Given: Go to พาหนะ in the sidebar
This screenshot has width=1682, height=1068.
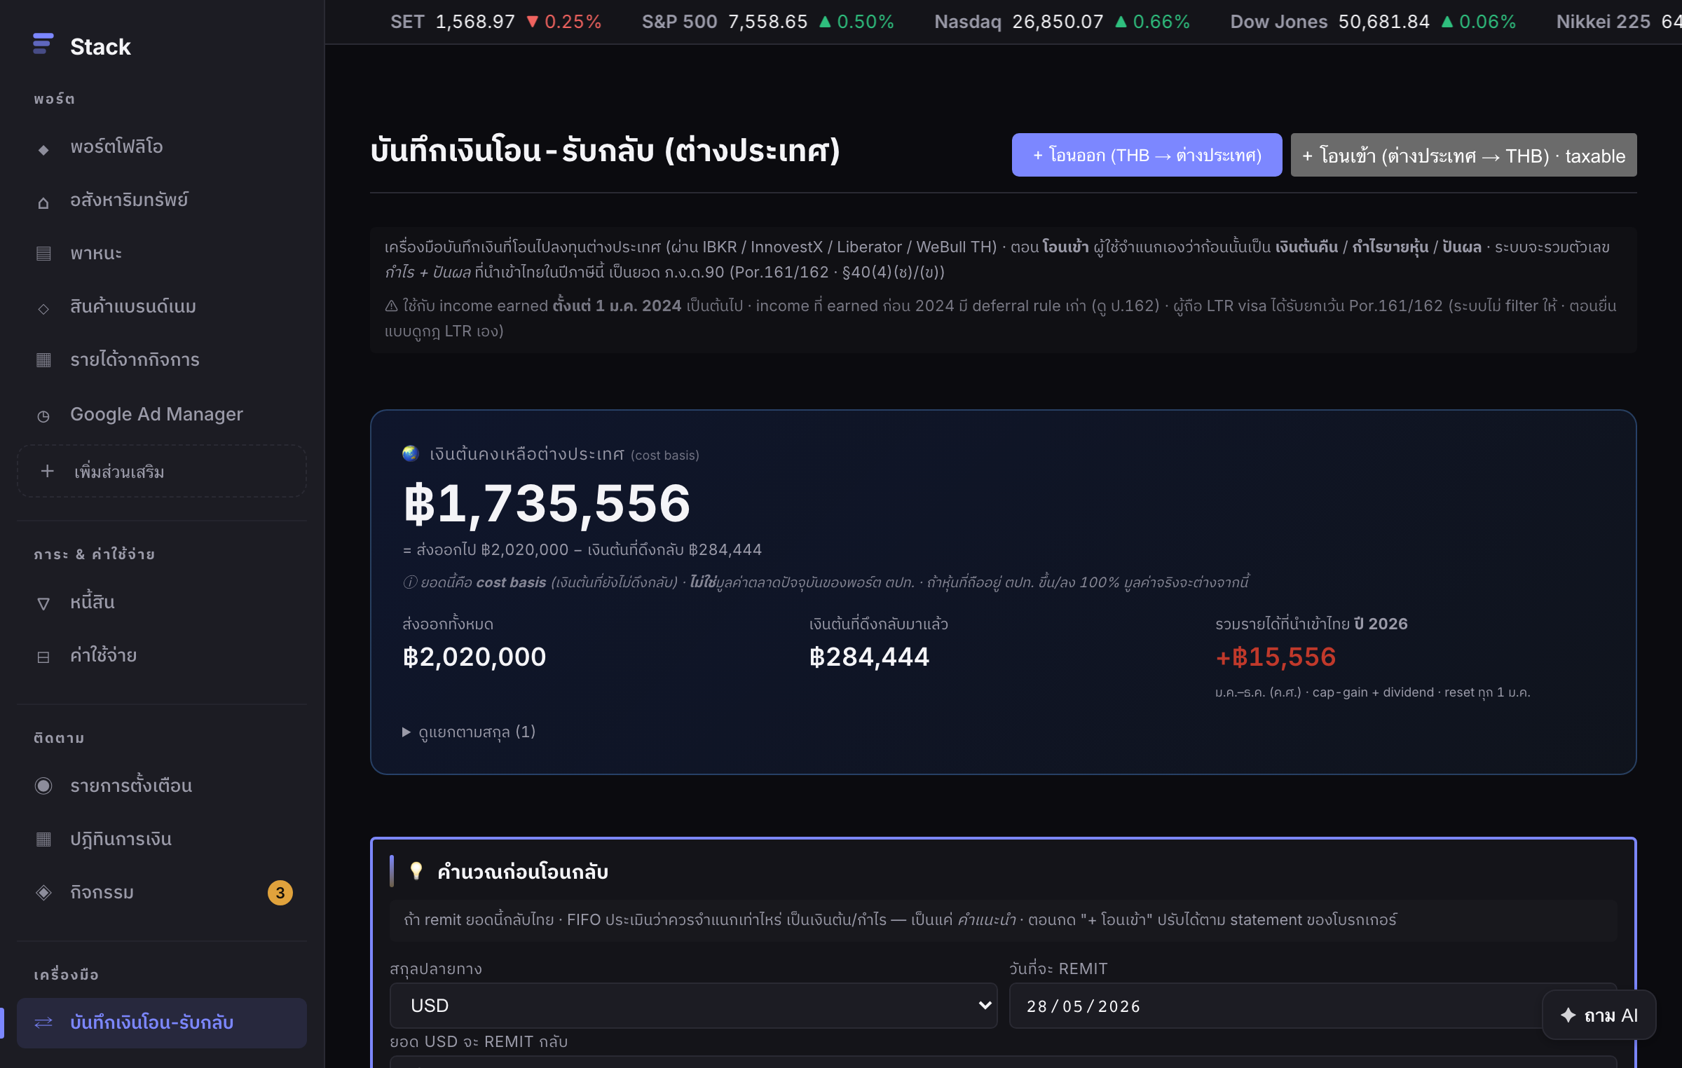Looking at the screenshot, I should pyautogui.click(x=162, y=253).
